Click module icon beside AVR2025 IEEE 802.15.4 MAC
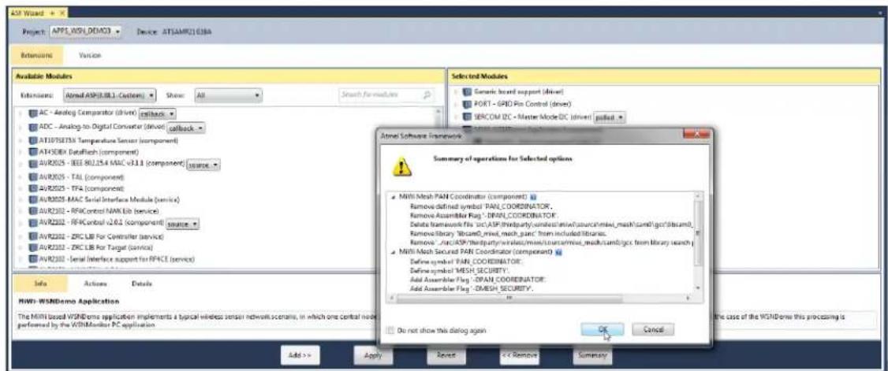The height and width of the screenshot is (371, 888). click(33, 165)
